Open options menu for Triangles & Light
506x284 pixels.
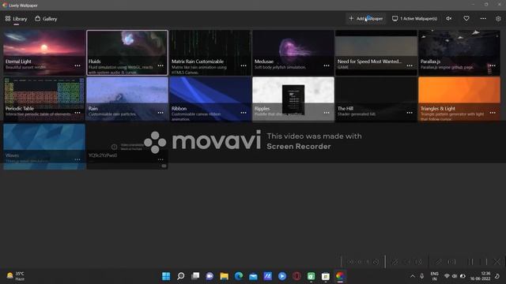pyautogui.click(x=493, y=113)
